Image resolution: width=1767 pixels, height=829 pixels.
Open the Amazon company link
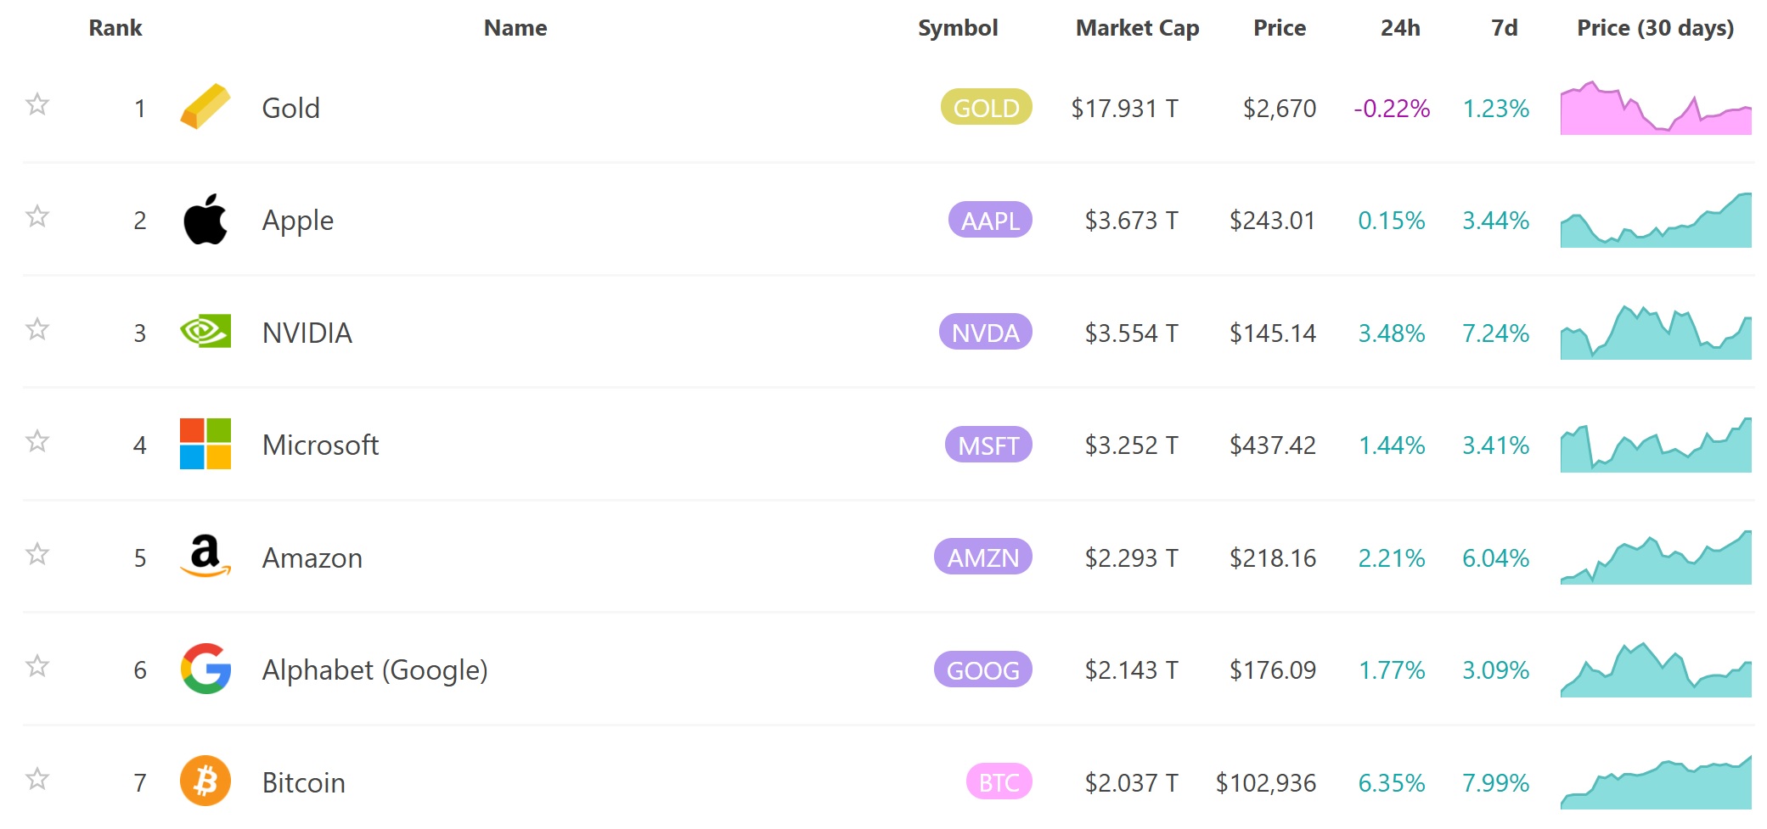click(x=312, y=557)
